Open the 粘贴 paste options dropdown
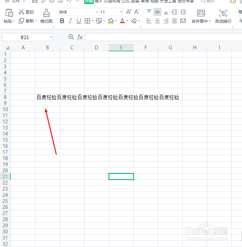 9,21
